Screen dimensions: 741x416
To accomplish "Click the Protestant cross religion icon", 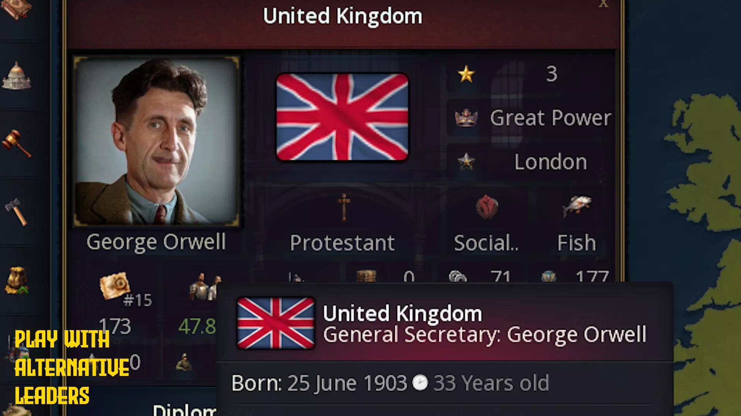I will [x=343, y=207].
